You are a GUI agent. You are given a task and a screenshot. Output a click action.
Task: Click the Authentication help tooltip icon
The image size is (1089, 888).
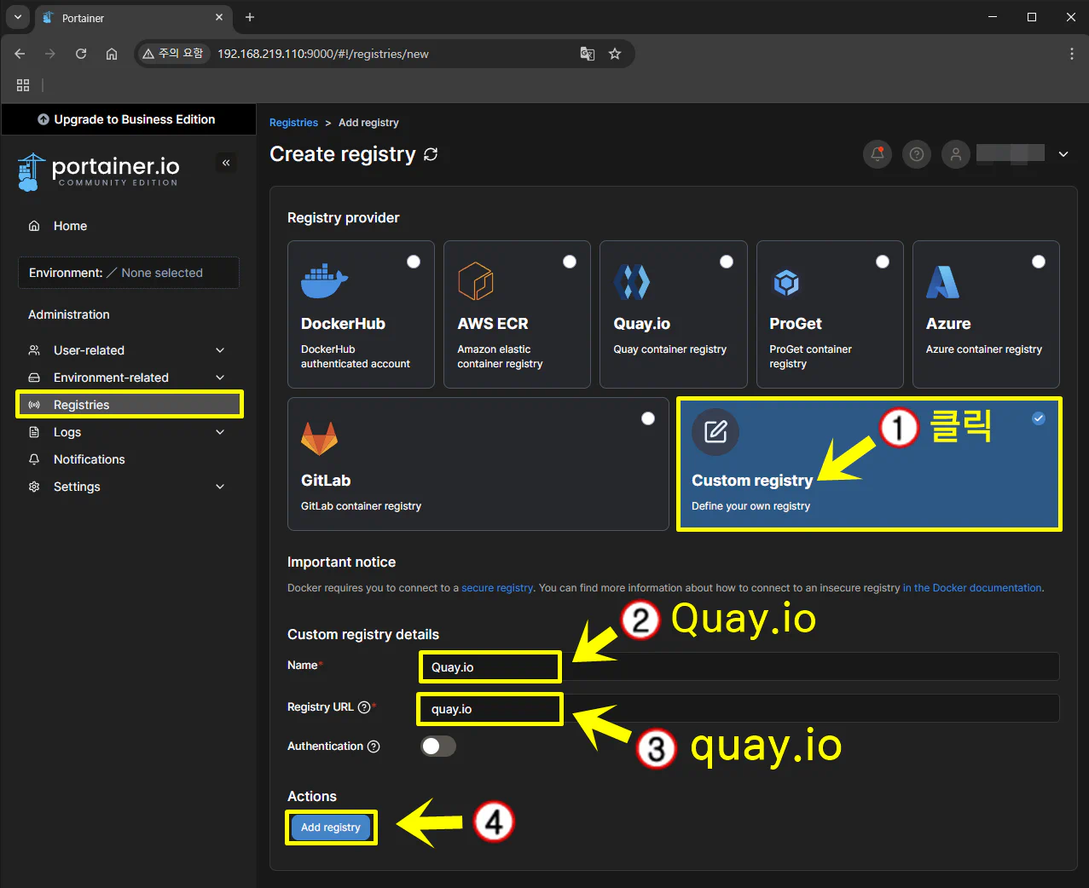(374, 747)
